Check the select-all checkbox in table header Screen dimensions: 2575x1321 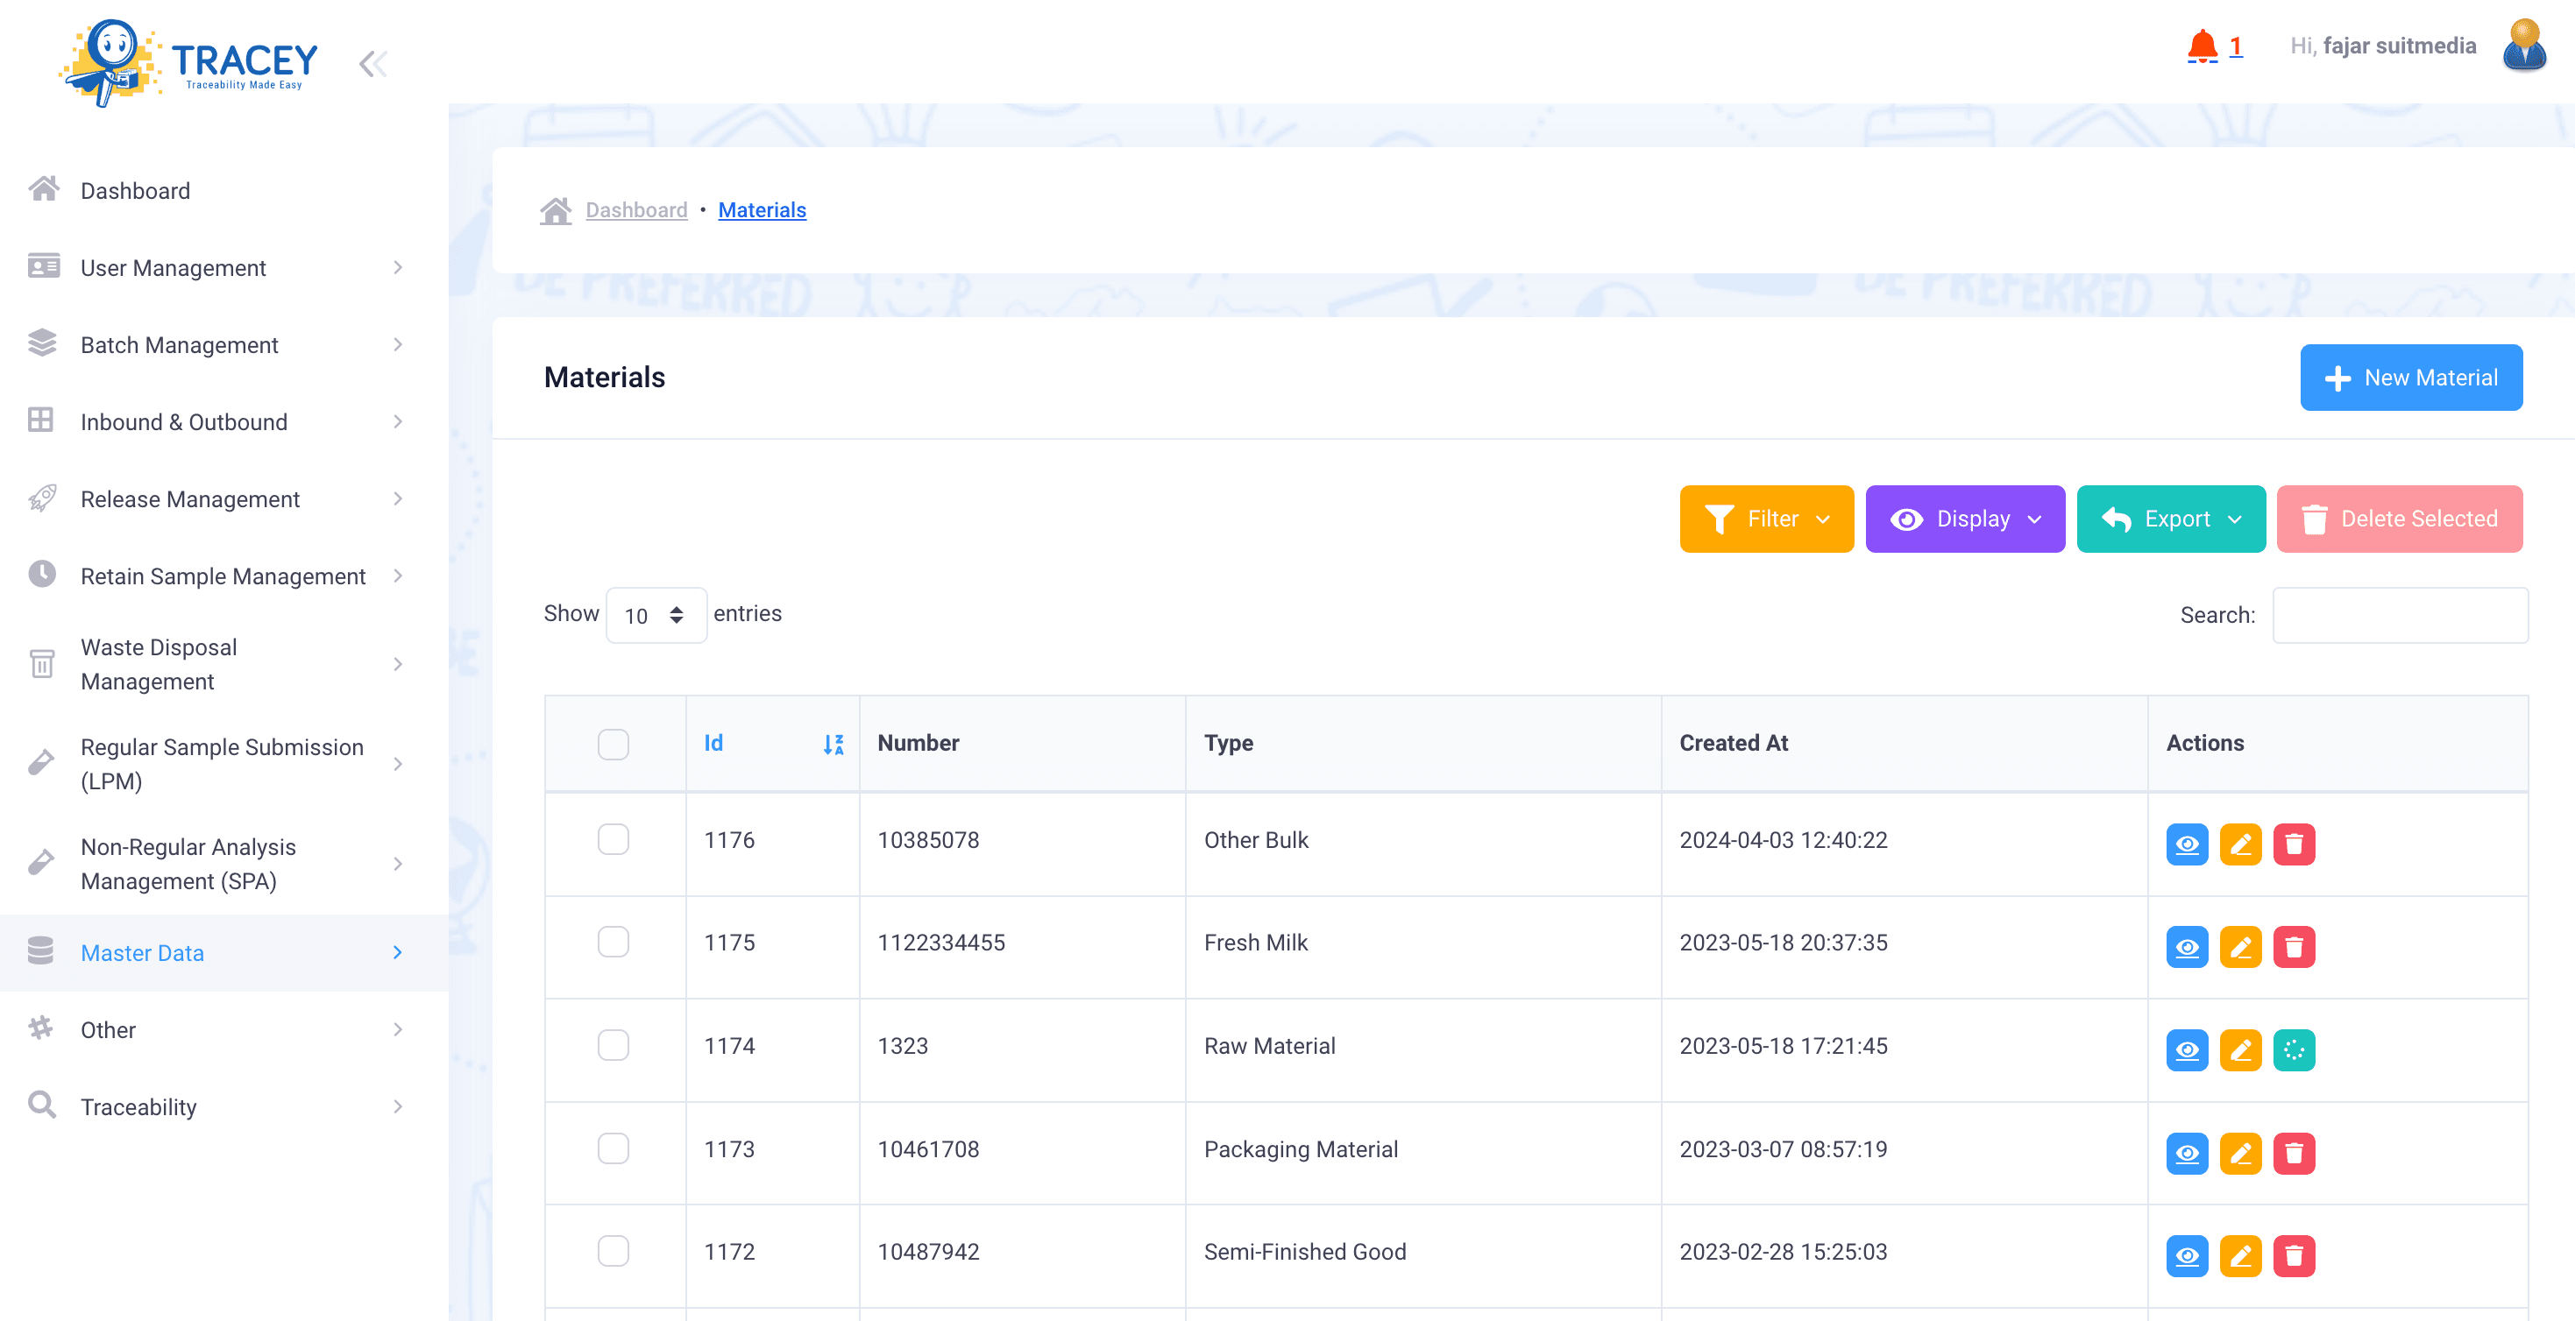[x=614, y=744]
